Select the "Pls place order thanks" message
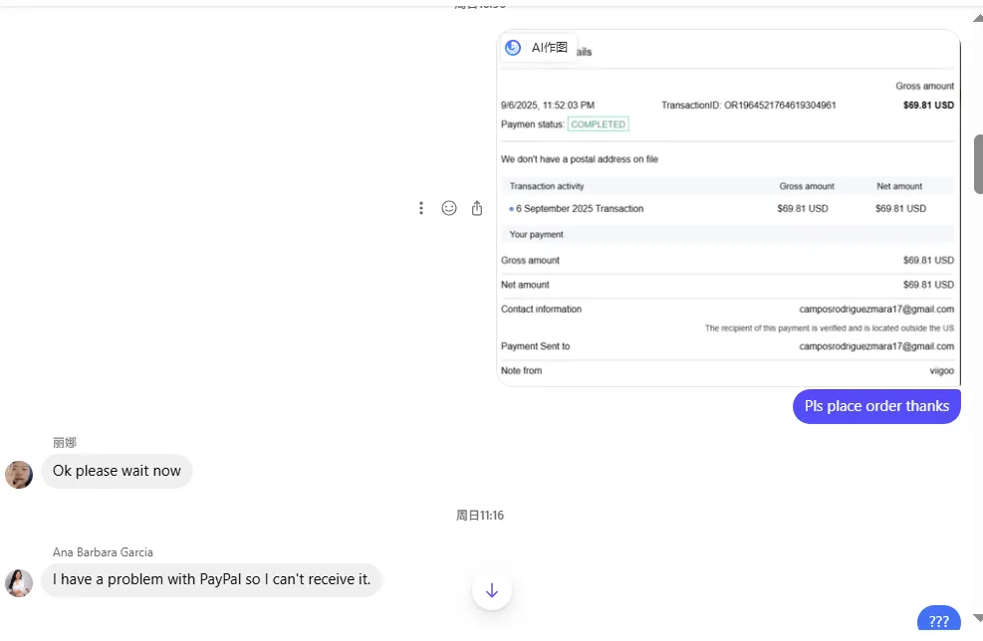The height and width of the screenshot is (641, 983). 876,406
